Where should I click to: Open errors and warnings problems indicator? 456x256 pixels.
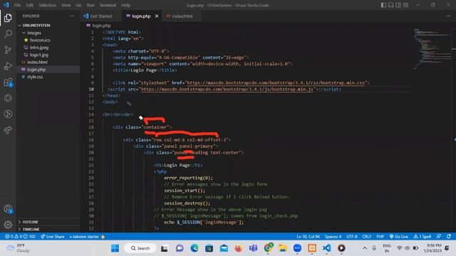(x=20, y=237)
